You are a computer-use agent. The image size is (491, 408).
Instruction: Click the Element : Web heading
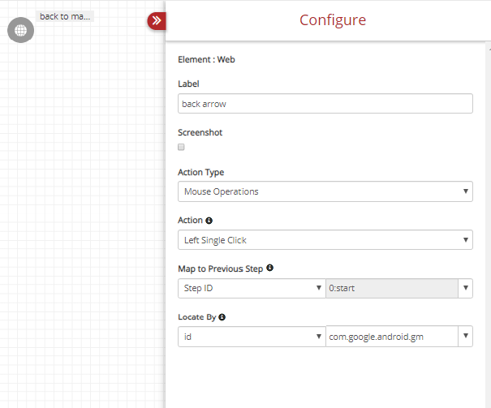[x=206, y=59]
